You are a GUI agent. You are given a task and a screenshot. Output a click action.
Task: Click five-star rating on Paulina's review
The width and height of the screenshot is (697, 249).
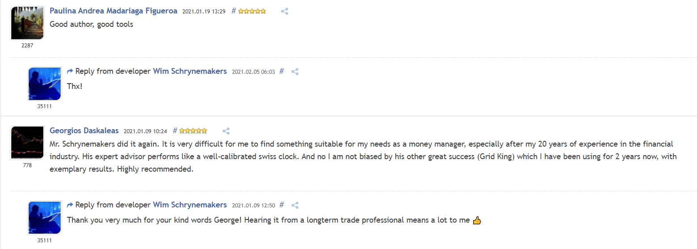tap(252, 11)
